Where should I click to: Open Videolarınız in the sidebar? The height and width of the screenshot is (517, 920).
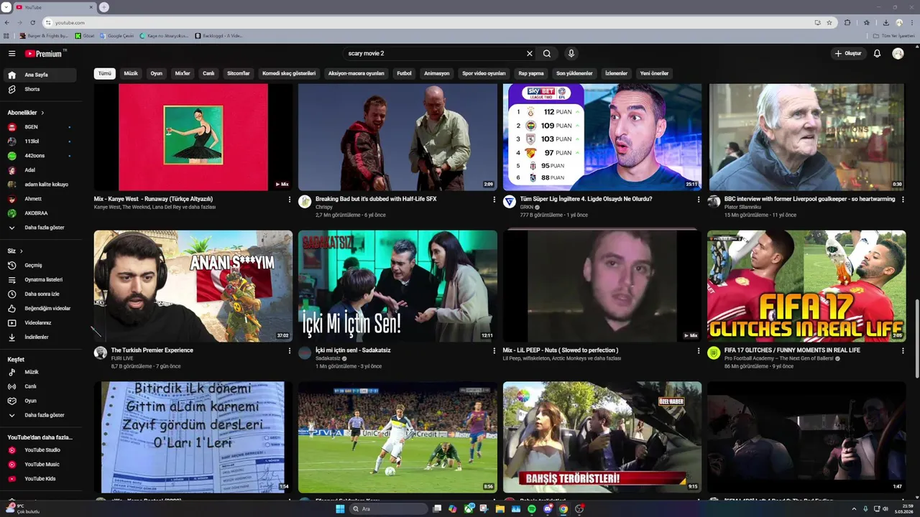coord(40,322)
